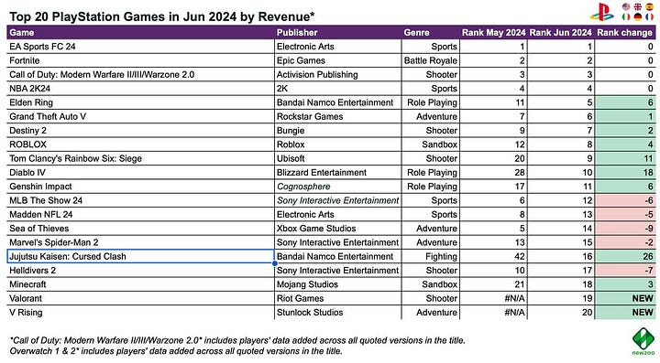660x363 pixels.
Task: Select Sea of Thieves rank change -9
Action: point(625,229)
